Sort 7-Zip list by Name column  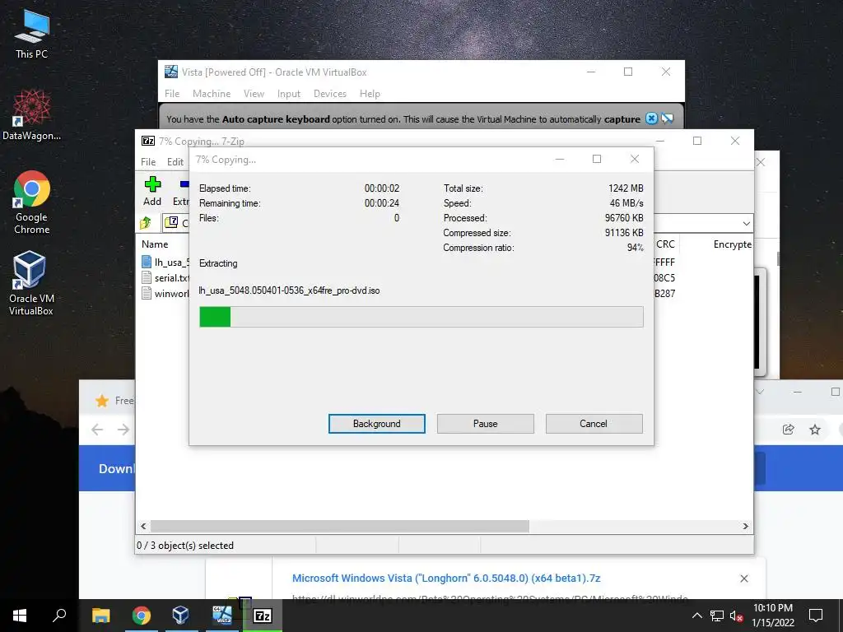pyautogui.click(x=155, y=244)
